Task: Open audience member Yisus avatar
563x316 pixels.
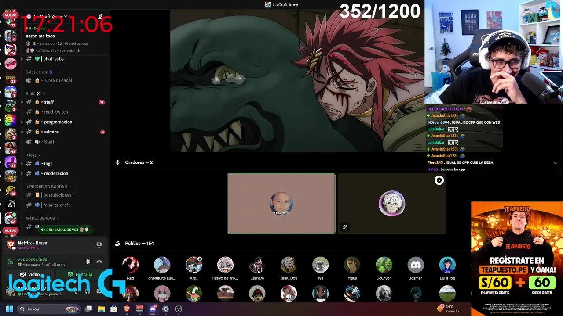Action: tap(352, 265)
